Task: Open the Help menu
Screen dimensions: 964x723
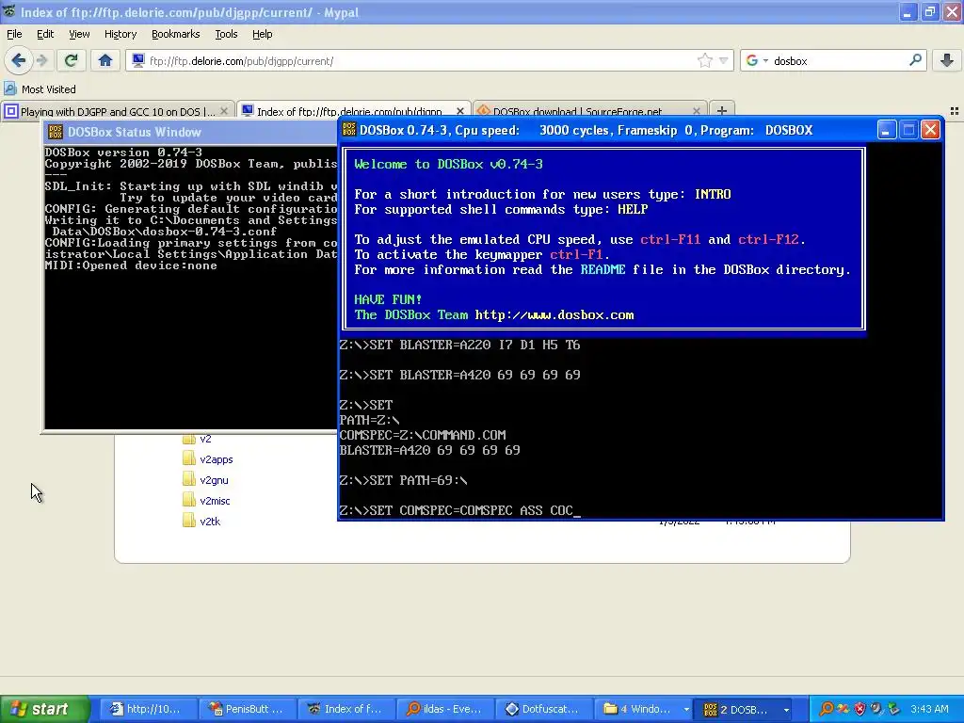Action: pyautogui.click(x=262, y=34)
